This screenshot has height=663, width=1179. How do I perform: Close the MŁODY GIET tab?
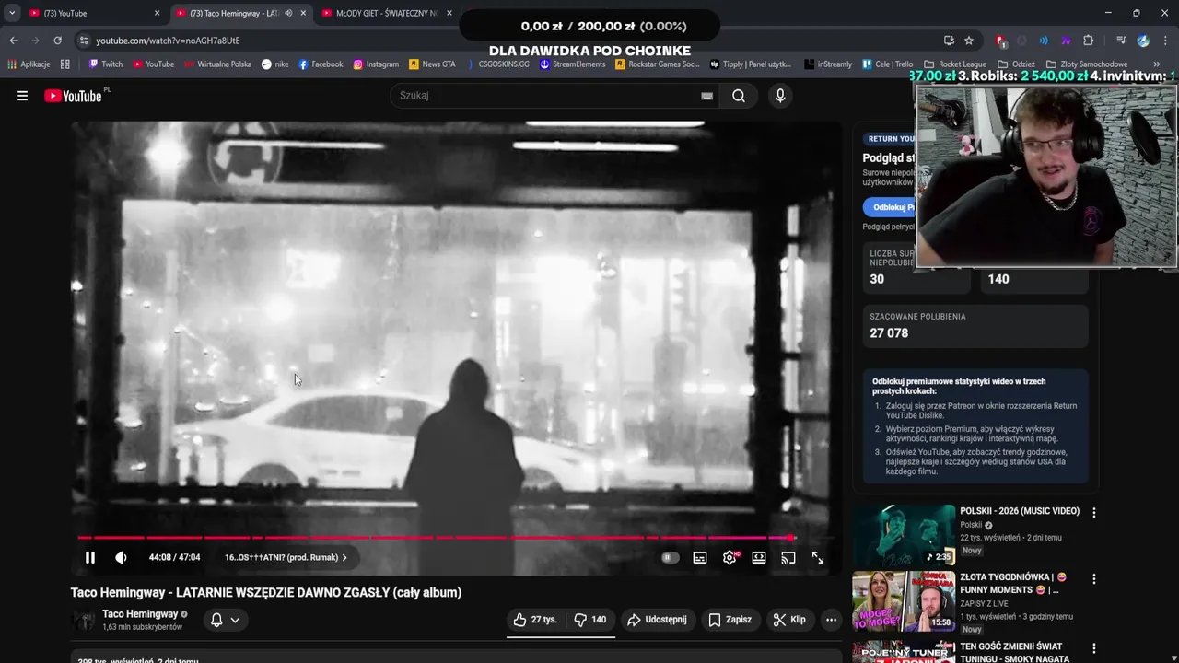(449, 13)
